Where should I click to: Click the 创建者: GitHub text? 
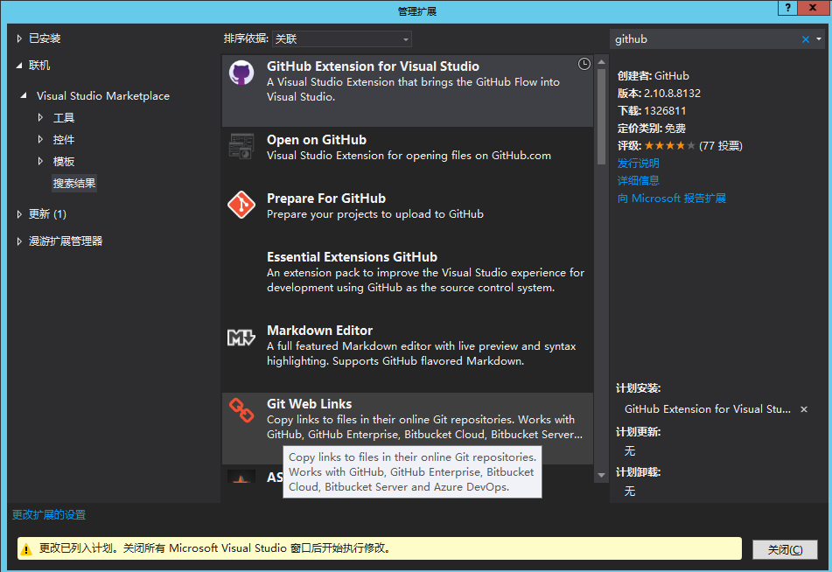pyautogui.click(x=654, y=76)
